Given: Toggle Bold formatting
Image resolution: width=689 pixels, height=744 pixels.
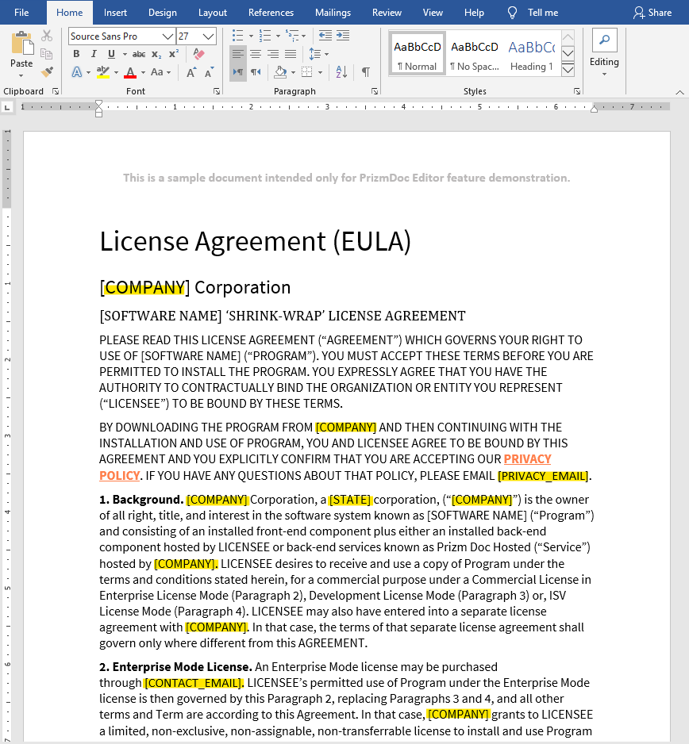Looking at the screenshot, I should tap(76, 54).
